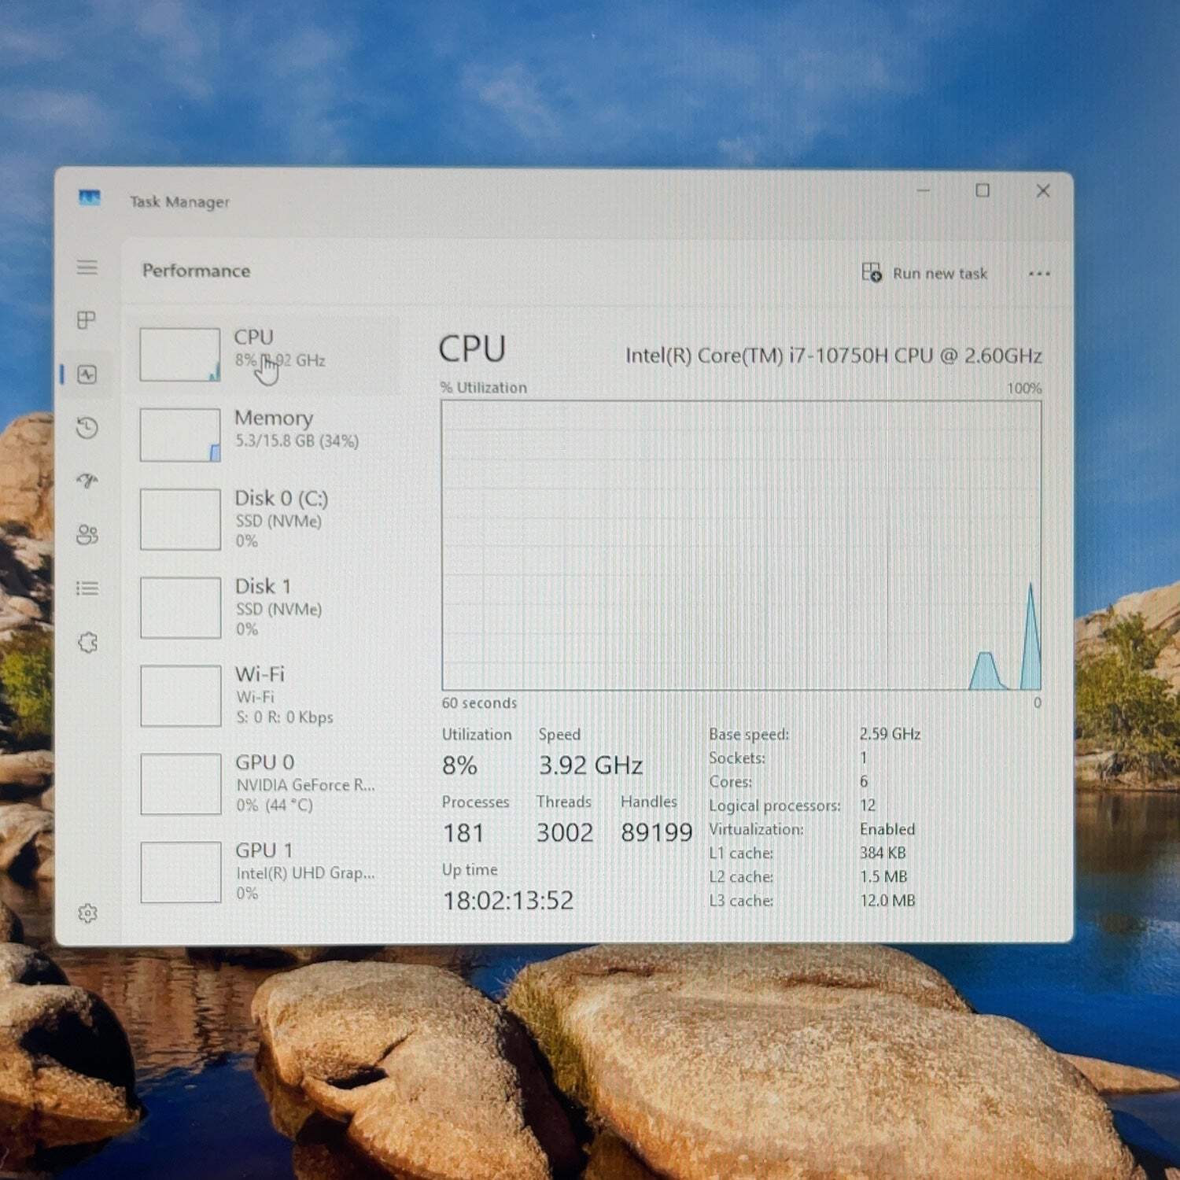Go to Processes page icon
Viewport: 1180px width, 1180px height.
tap(87, 319)
